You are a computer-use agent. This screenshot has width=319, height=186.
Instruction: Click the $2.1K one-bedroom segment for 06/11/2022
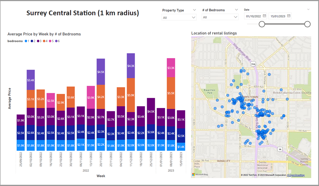click(x=81, y=145)
